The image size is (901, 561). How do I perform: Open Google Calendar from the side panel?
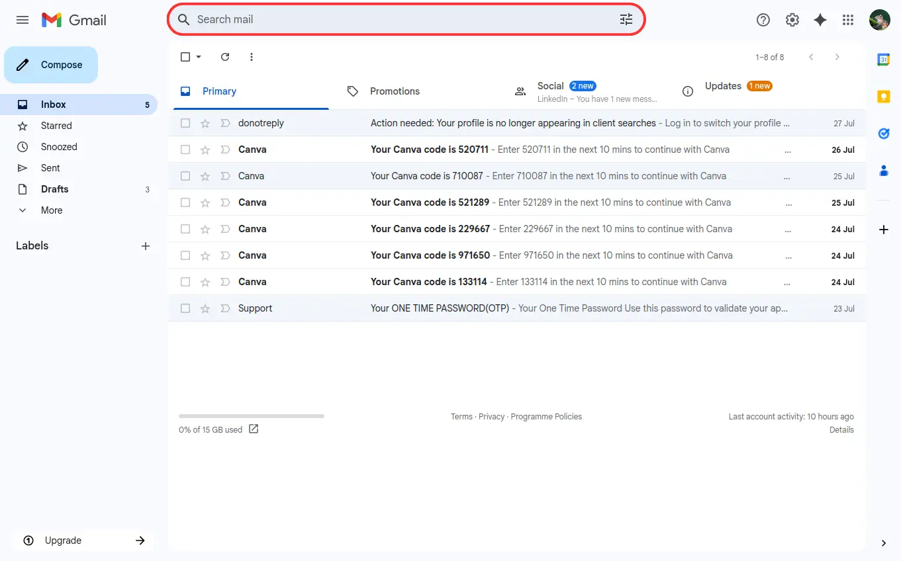(x=883, y=60)
